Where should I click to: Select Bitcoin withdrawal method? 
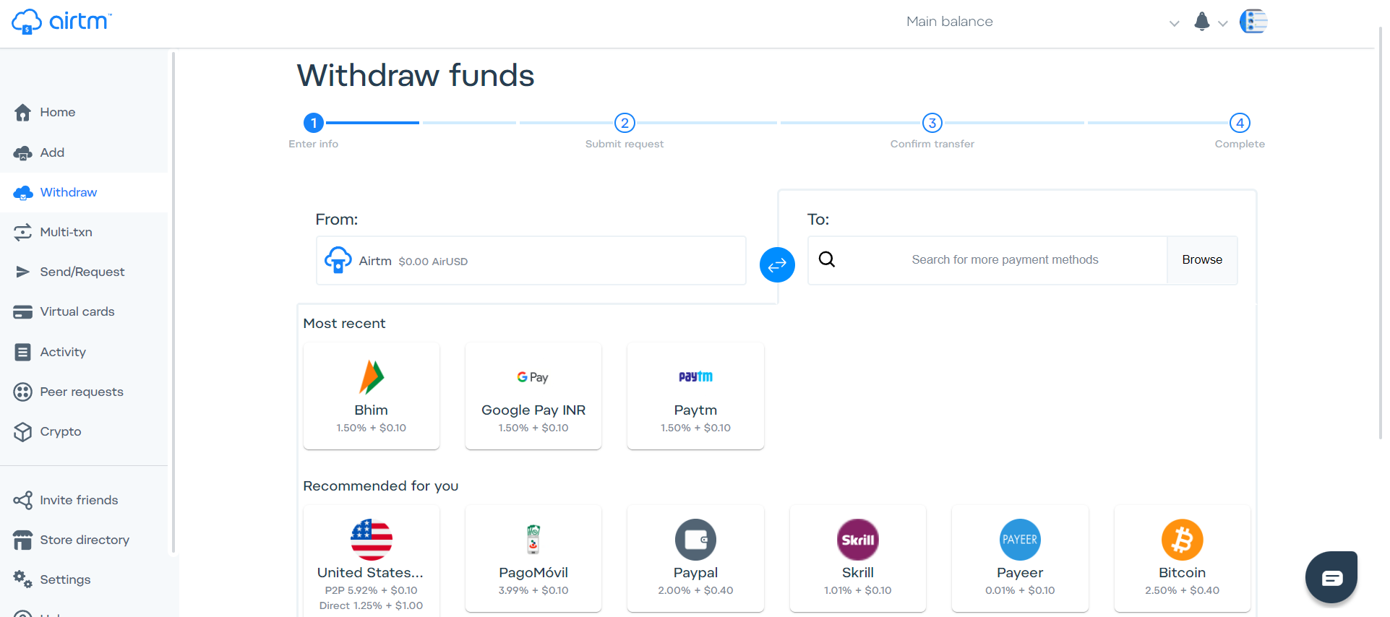1182,558
